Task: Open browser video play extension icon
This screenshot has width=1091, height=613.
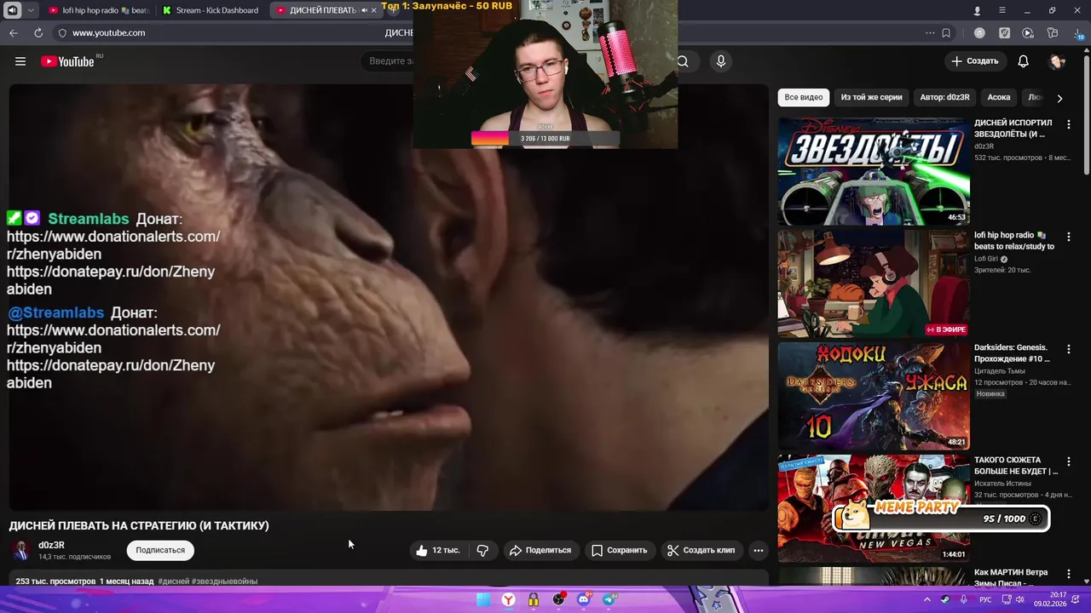Action: [1028, 33]
